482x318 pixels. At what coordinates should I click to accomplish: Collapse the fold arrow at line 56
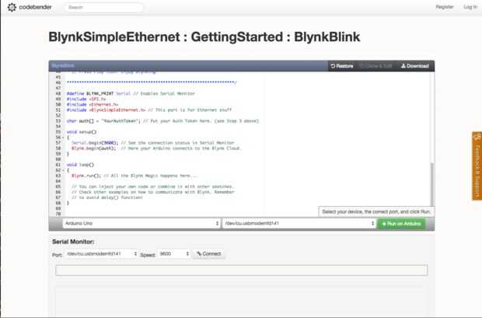click(63, 138)
